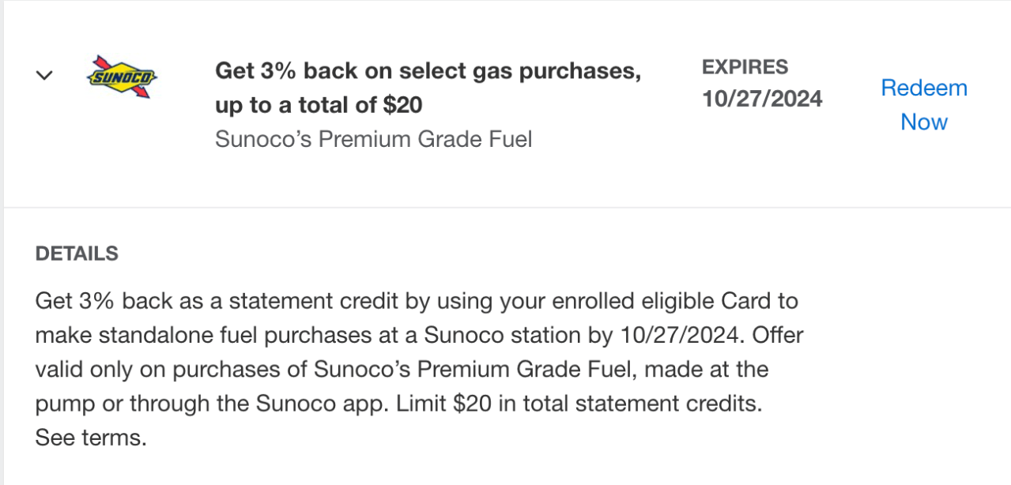Open the See terms link

[x=91, y=438]
